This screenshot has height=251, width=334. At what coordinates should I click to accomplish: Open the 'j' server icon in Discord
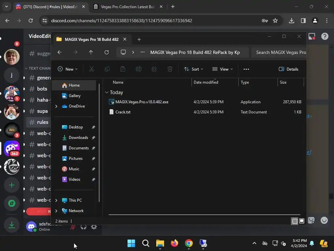pos(12,75)
